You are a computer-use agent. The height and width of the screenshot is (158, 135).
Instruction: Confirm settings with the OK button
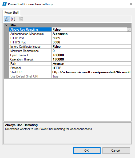pyautogui.click(x=87, y=151)
